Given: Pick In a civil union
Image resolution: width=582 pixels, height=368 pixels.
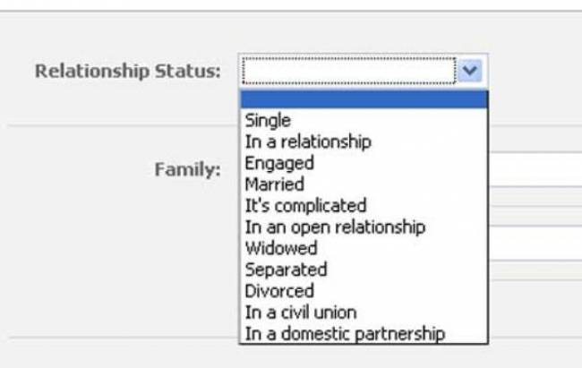Looking at the screenshot, I should pos(301,312).
